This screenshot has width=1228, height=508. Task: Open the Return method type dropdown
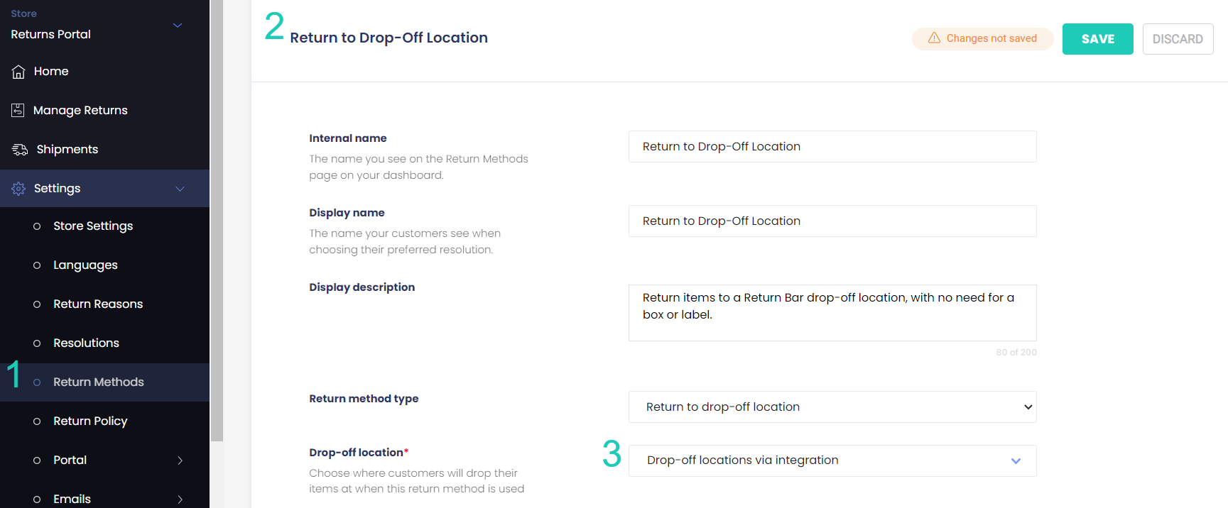click(x=832, y=407)
